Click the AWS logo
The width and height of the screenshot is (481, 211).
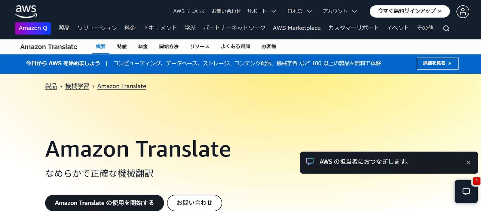coord(26,11)
